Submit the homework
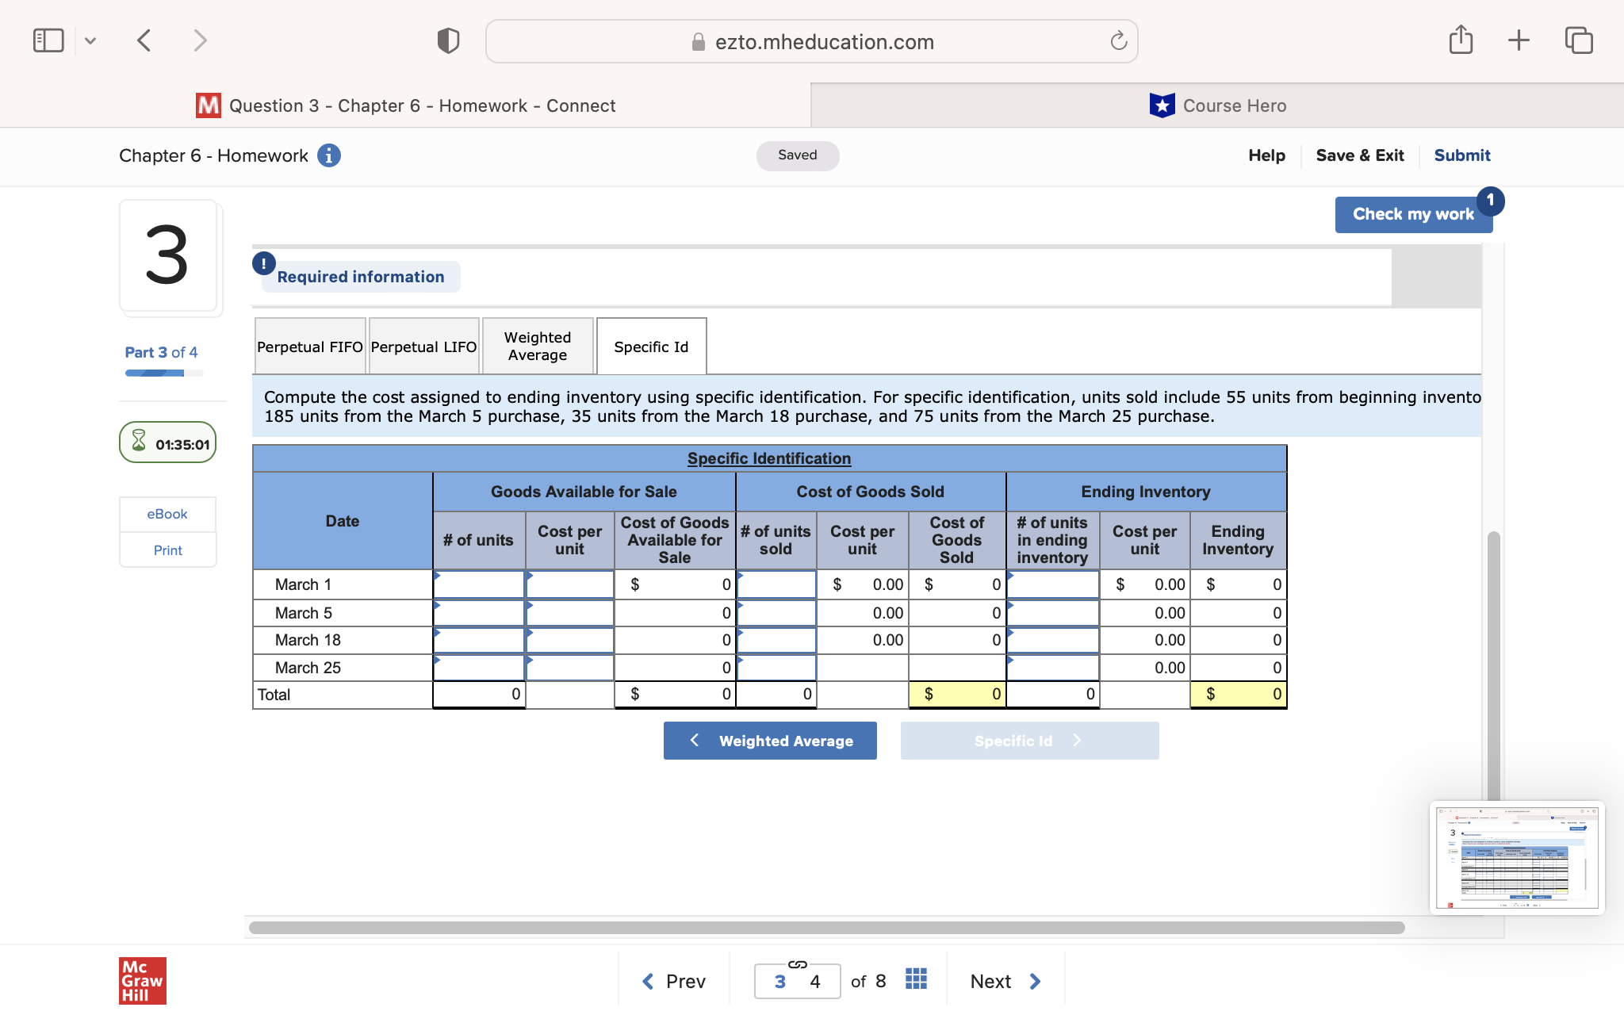Viewport: 1624px width, 1015px height. [x=1462, y=155]
